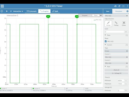Select Rising edge direction
The image size is (129, 97).
coord(108,24)
